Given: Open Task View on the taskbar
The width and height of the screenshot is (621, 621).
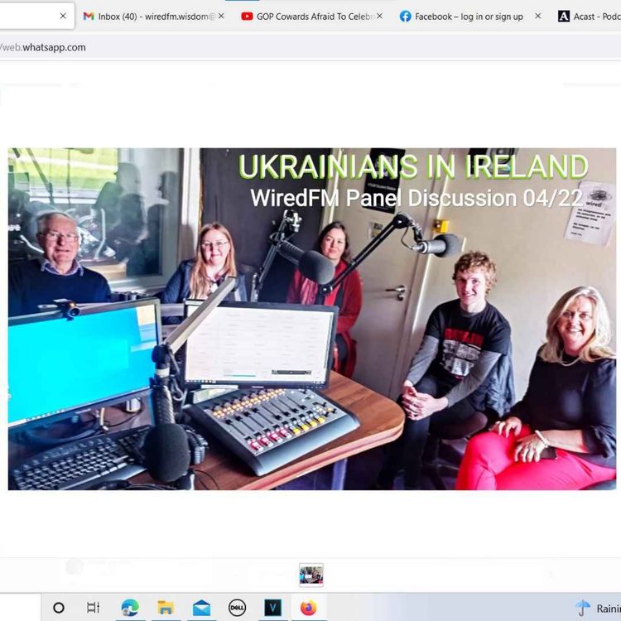Looking at the screenshot, I should point(93,608).
